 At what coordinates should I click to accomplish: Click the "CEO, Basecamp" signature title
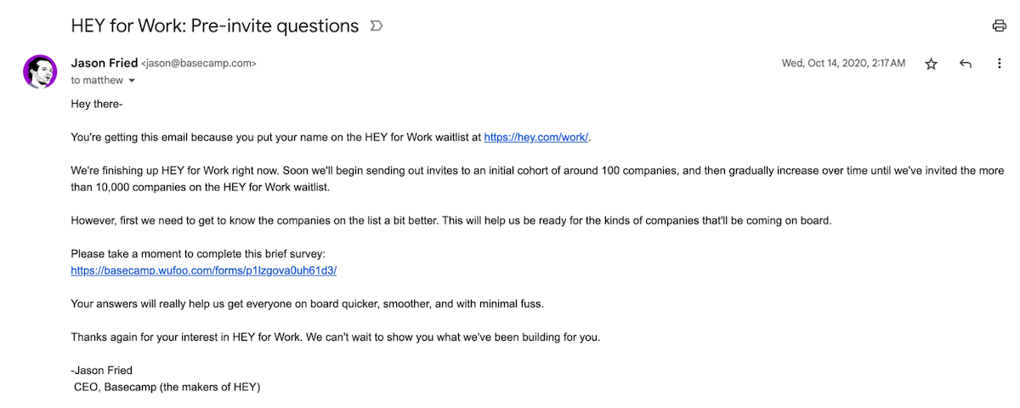pos(167,387)
